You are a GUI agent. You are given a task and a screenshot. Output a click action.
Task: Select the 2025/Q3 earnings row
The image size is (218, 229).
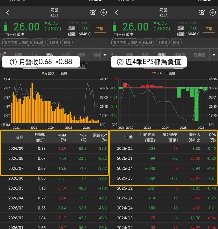click(163, 178)
